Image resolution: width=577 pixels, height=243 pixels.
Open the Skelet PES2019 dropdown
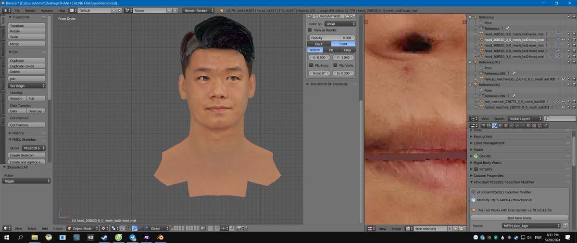pyautogui.click(x=34, y=148)
